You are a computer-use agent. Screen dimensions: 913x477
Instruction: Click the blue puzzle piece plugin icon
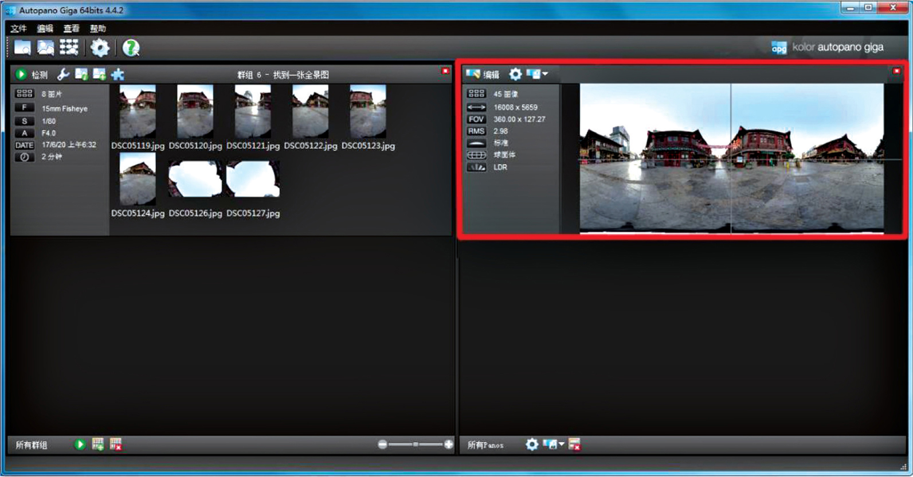point(117,74)
